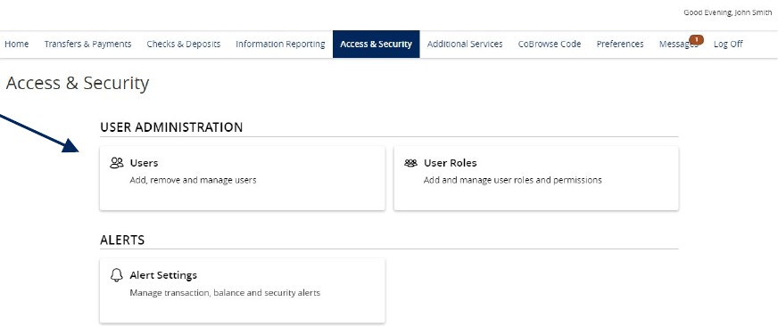The image size is (778, 326).
Task: Click the ALERTS section heading
Action: 122,240
